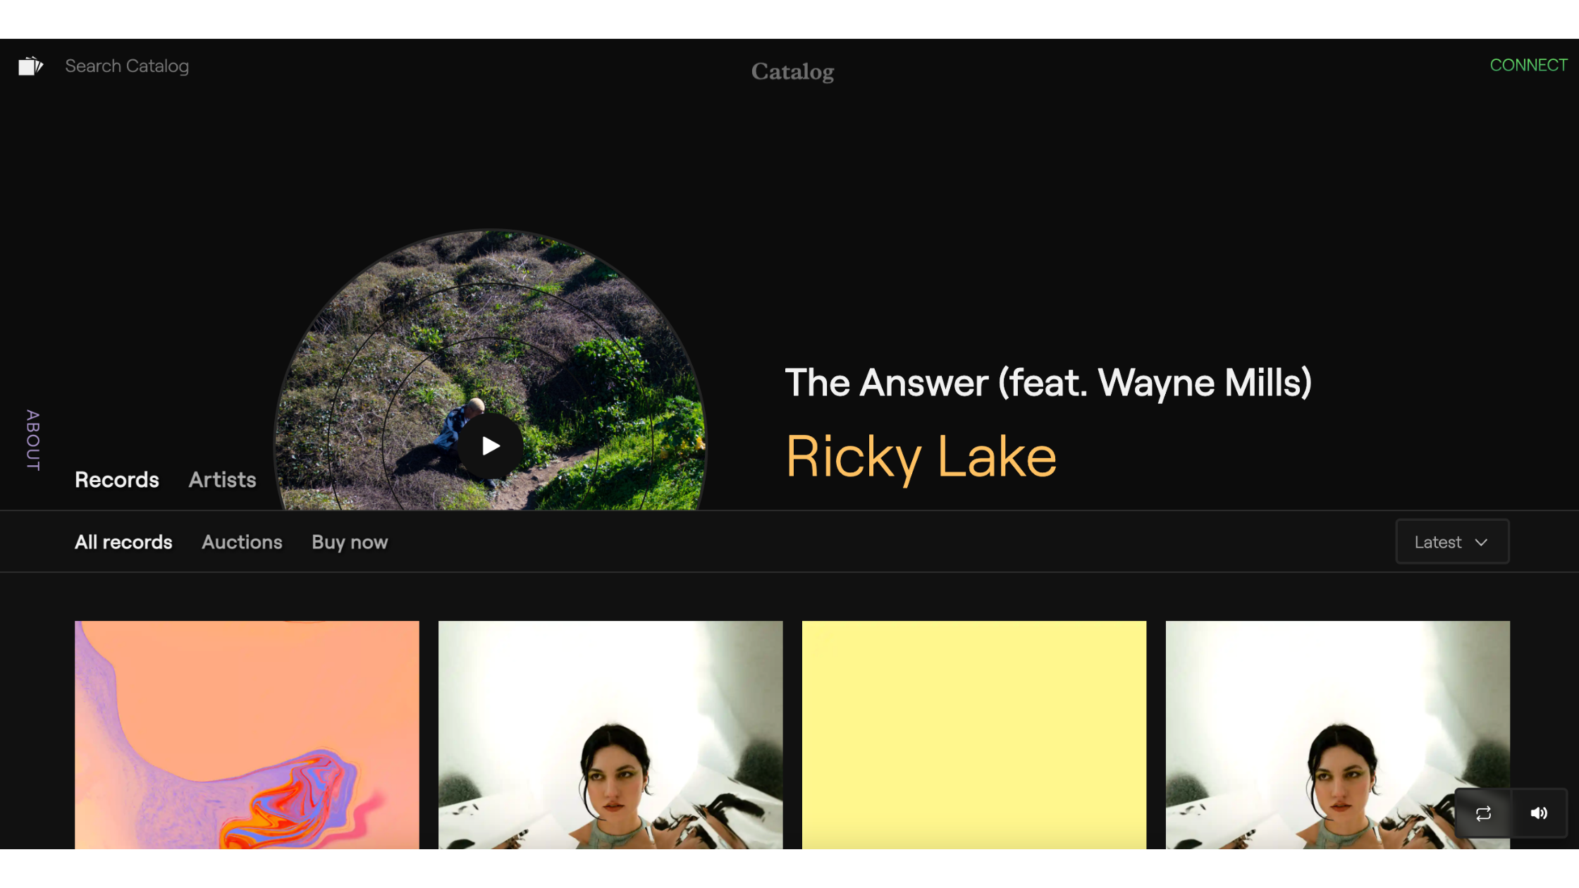Mute the audio with speaker icon
Image resolution: width=1579 pixels, height=888 pixels.
tap(1539, 813)
